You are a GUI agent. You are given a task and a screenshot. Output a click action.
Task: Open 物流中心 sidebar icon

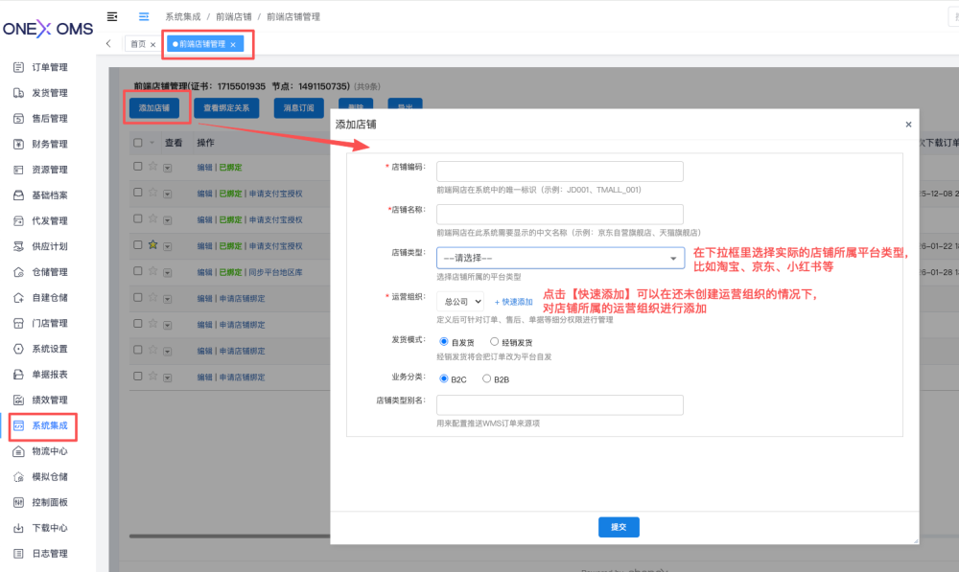18,451
